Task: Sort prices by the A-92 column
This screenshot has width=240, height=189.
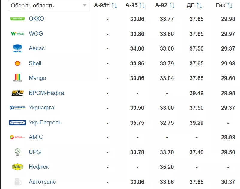Action: [172, 6]
